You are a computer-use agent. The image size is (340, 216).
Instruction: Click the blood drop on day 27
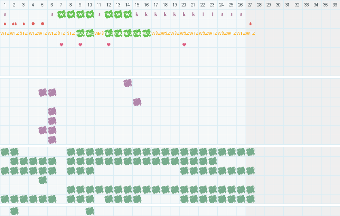(x=250, y=24)
